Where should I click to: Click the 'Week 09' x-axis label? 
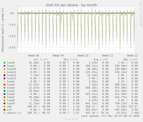point(58,56)
